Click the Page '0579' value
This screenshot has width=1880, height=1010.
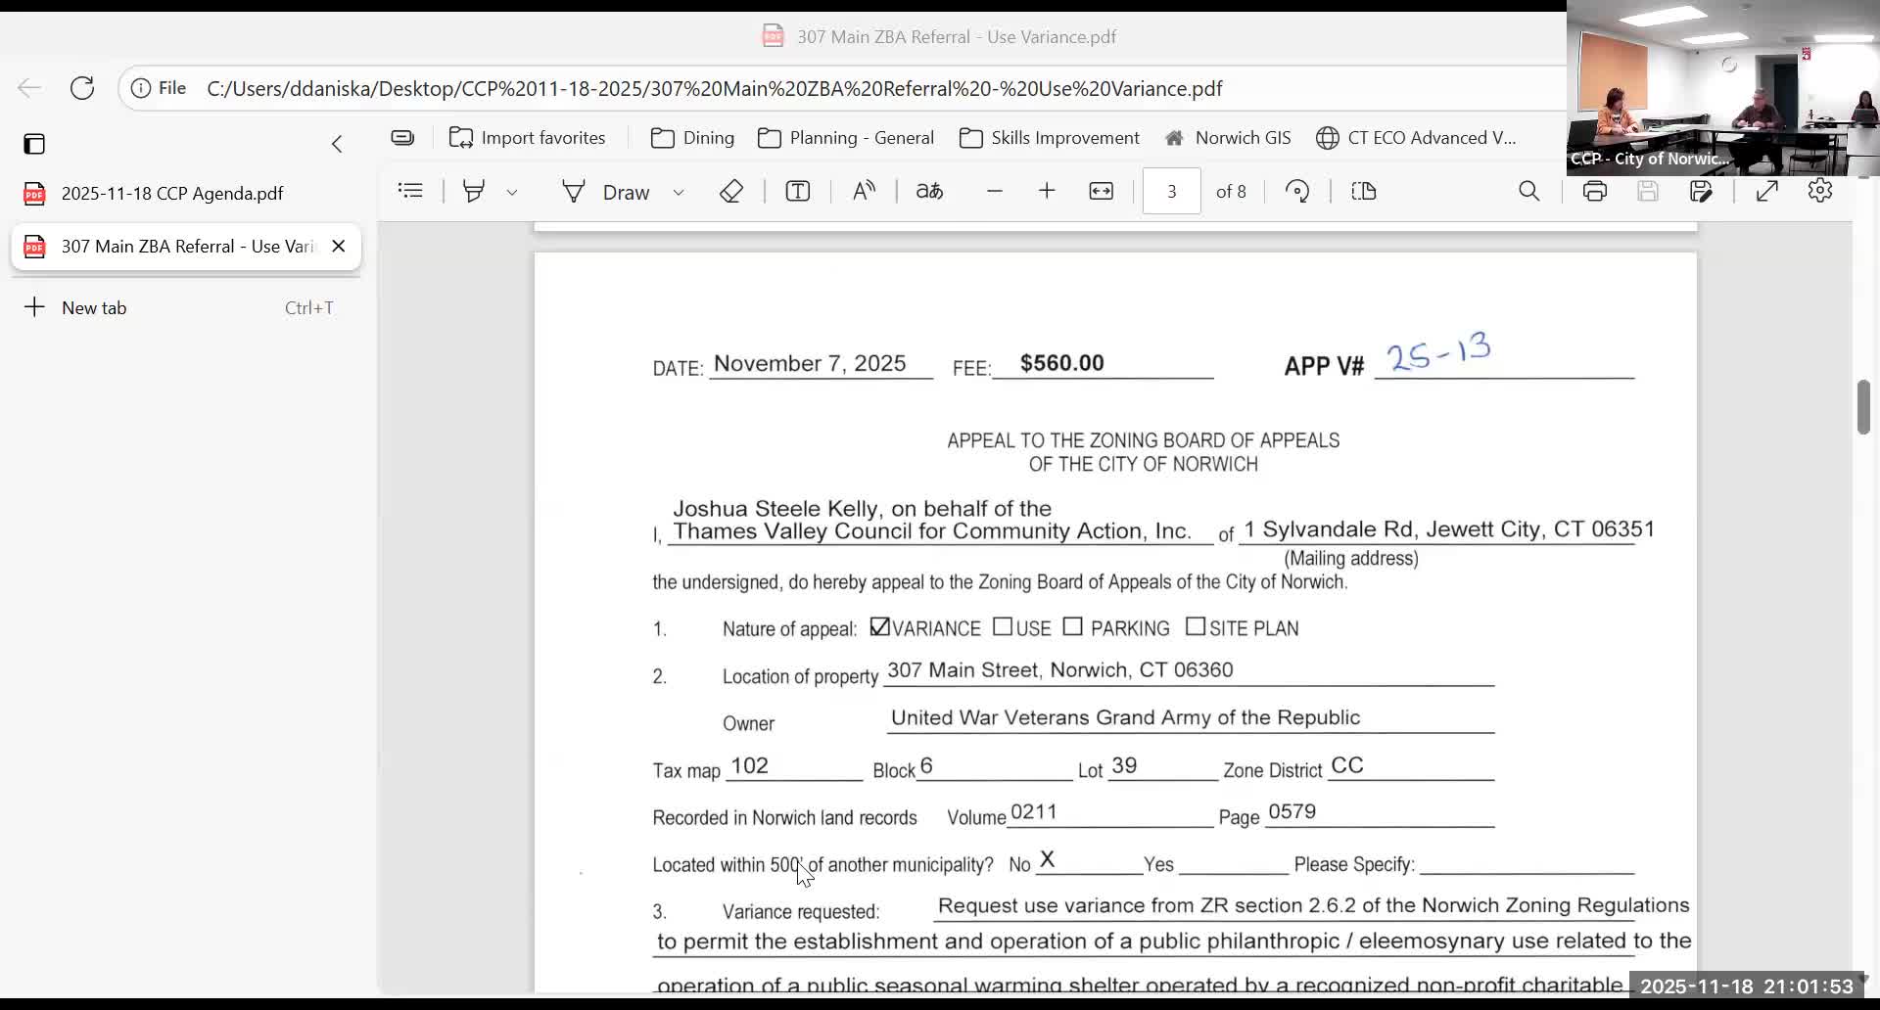coord(1292,812)
